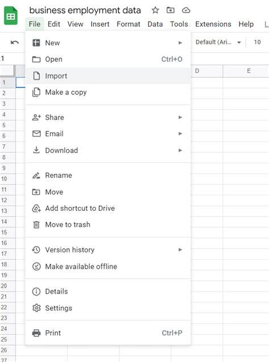Select Print from the File menu
This screenshot has height=362, width=269.
tap(108, 333)
